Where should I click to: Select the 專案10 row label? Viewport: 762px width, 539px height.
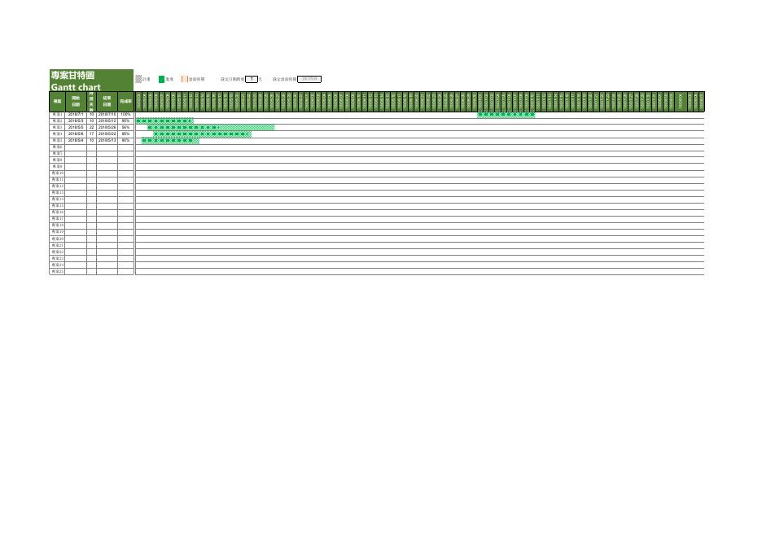pos(57,173)
